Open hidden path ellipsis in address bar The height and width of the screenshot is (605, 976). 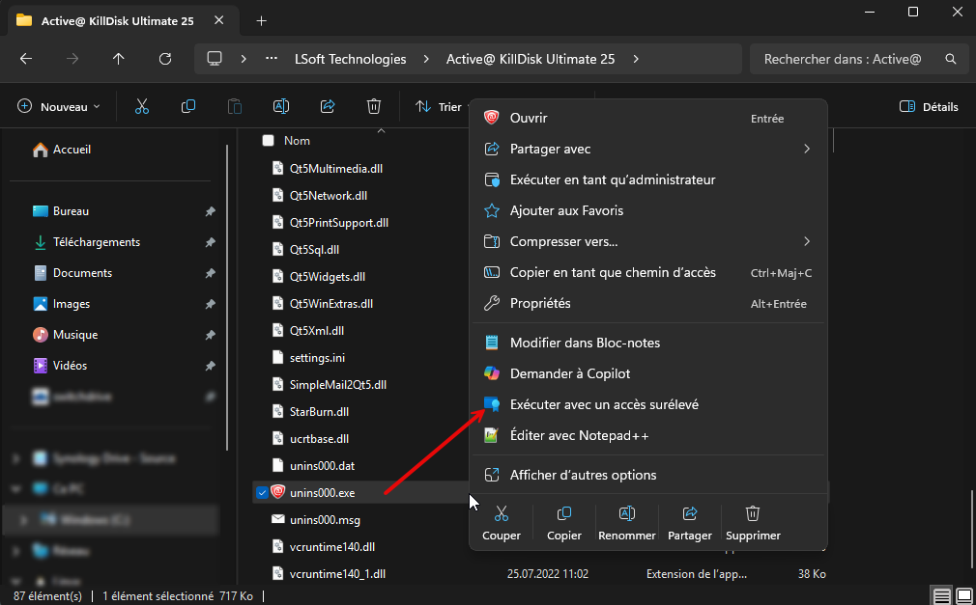coord(272,59)
